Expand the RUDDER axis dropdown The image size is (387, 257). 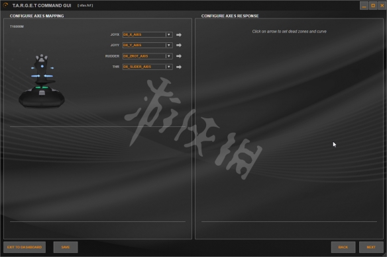(x=169, y=56)
